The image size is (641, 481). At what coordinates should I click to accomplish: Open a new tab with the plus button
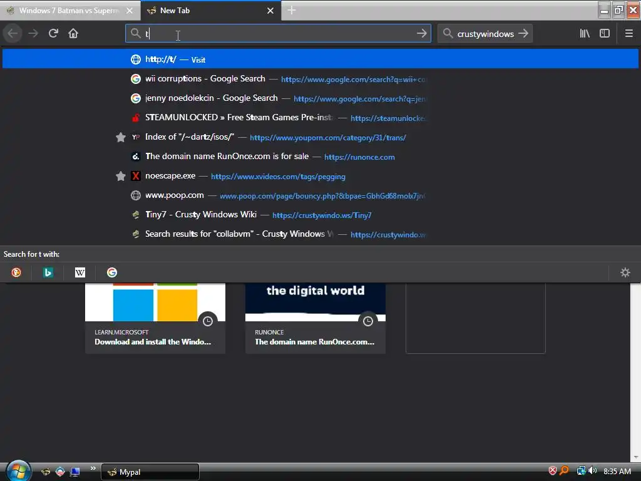coord(292,10)
